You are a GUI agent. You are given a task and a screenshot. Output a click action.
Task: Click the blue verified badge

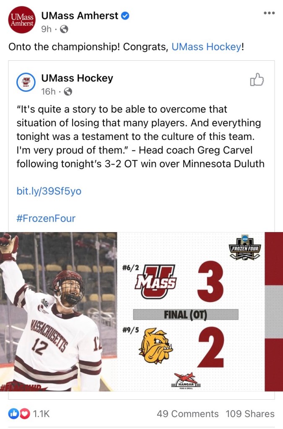pyautogui.click(x=125, y=16)
